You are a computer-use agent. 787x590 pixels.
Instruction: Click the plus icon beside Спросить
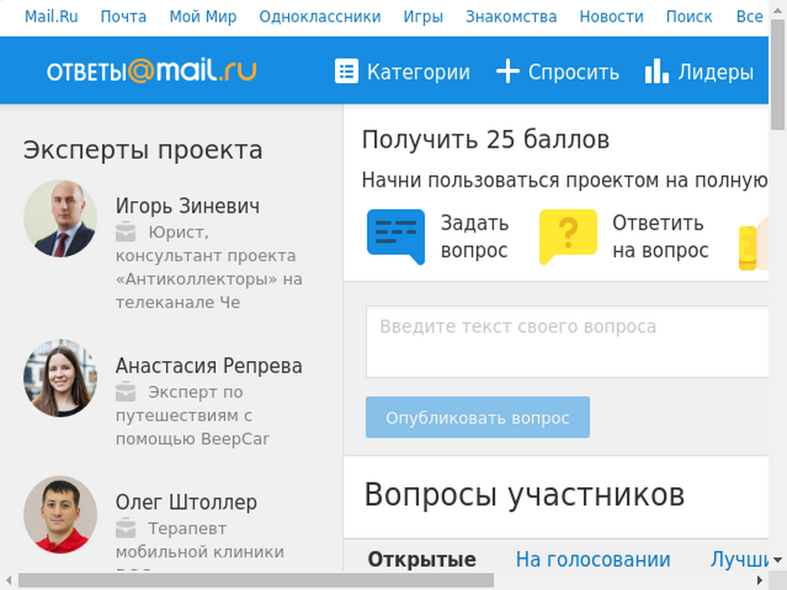tap(507, 71)
